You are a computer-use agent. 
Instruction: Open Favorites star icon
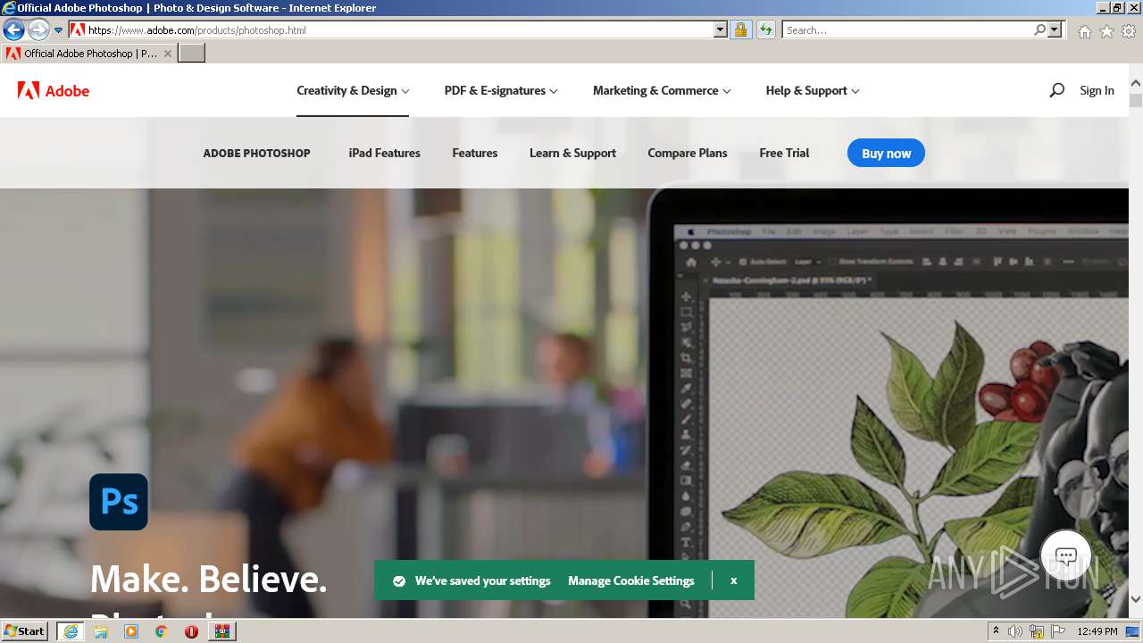tap(1106, 31)
